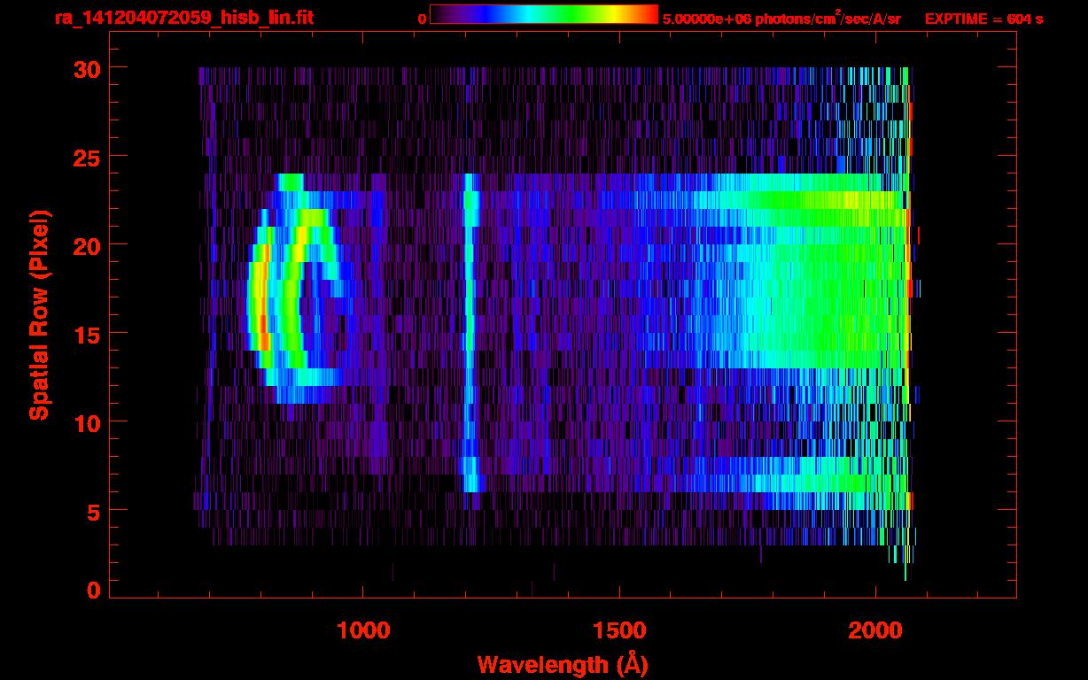
Task: Click the x-axis tick label 1500
Action: click(x=619, y=630)
